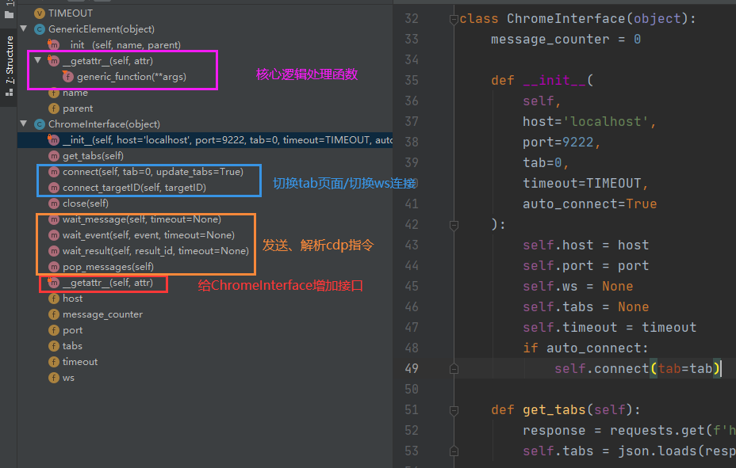Click the wait_event method icon

click(54, 234)
